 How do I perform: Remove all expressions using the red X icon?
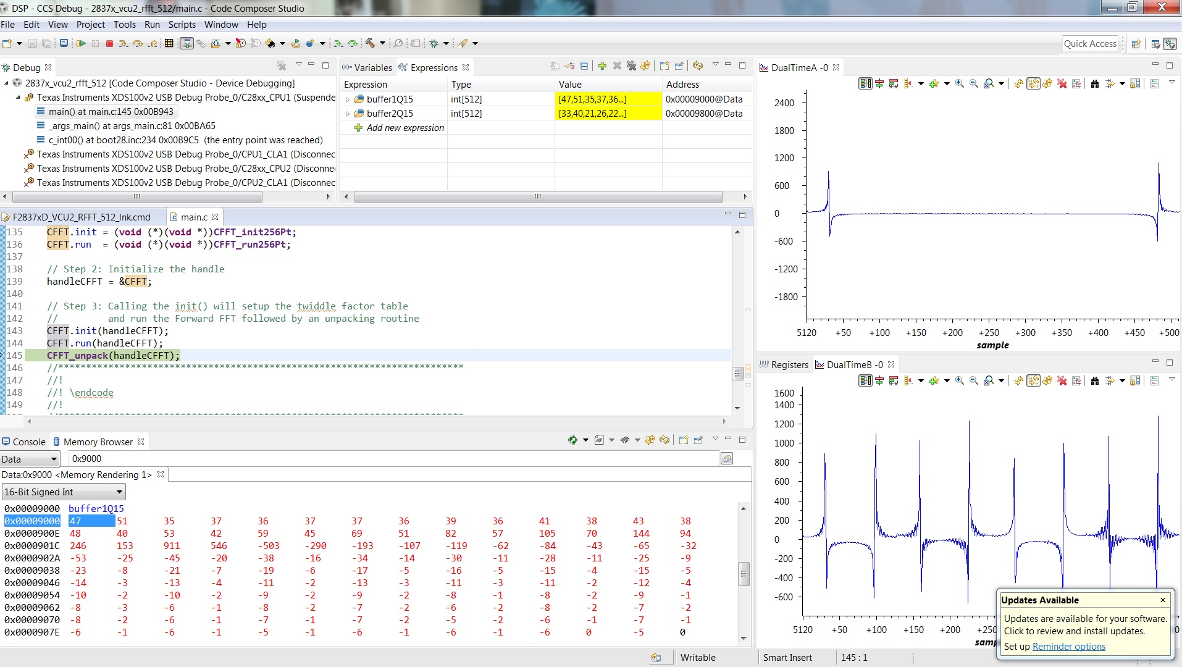[x=632, y=65]
